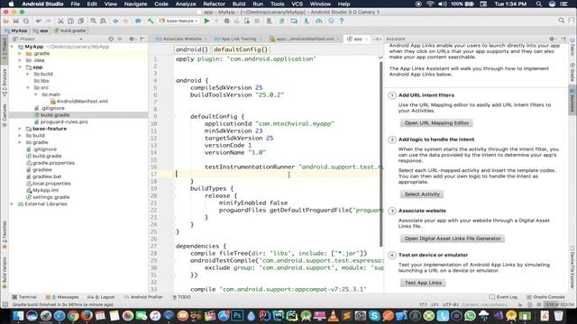This screenshot has height=324, width=577.
Task: Open the Navigate menu
Action: 135,4
